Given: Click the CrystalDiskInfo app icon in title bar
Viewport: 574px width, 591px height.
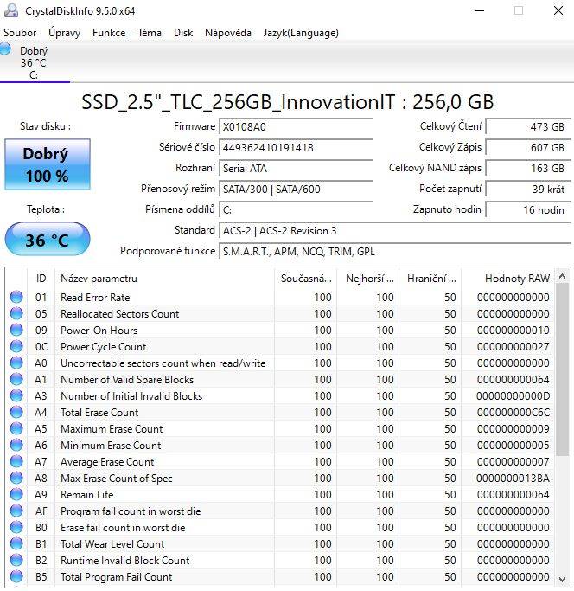Looking at the screenshot, I should click(10, 10).
